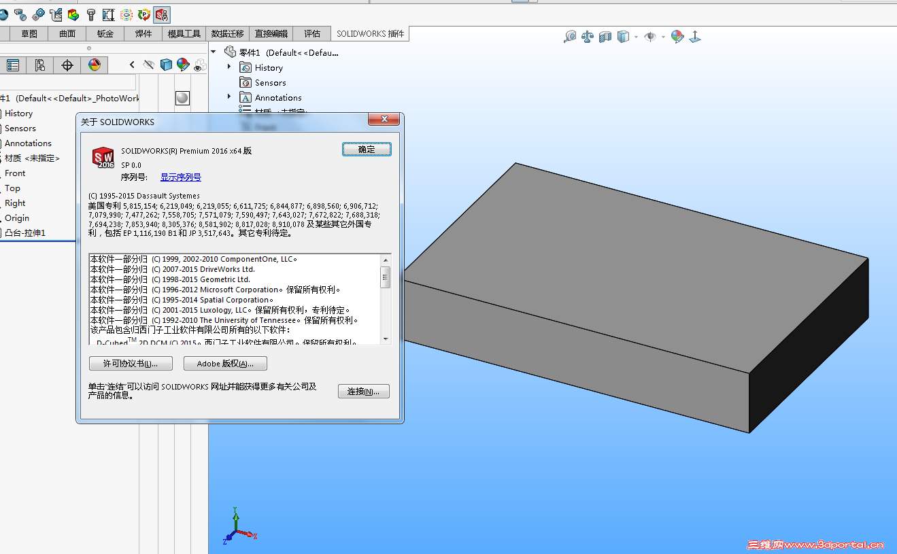897x554 pixels.
Task: Click the SOLIDWORKS 2016 logo in About dialog
Action: 103,157
